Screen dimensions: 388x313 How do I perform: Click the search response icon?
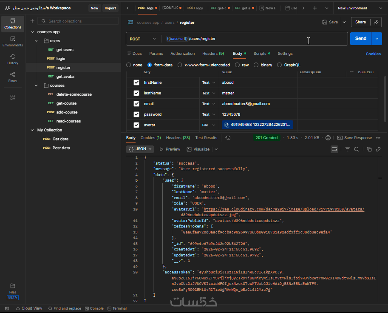(357, 149)
